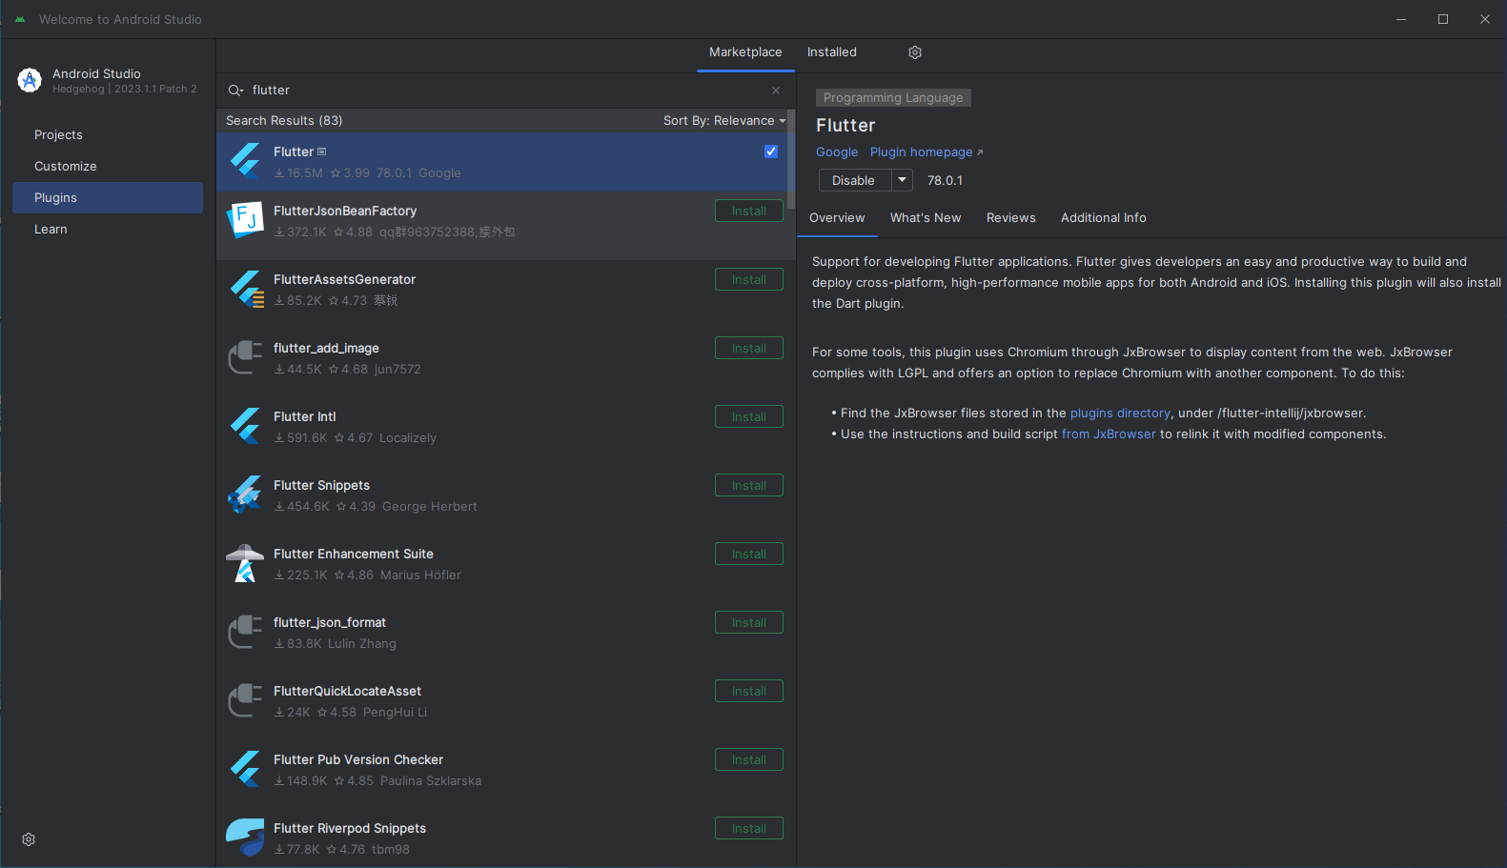Viewport: 1507px width, 868px height.
Task: Switch to the Installed tab
Action: tap(832, 52)
